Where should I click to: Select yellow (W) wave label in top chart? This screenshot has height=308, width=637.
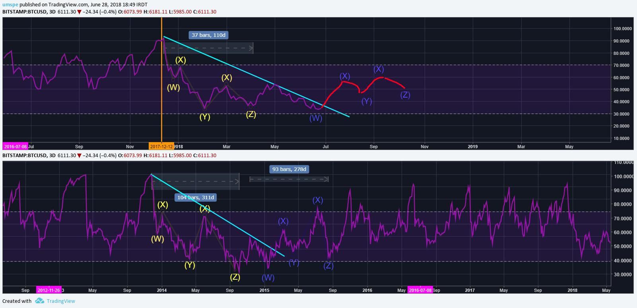(173, 87)
